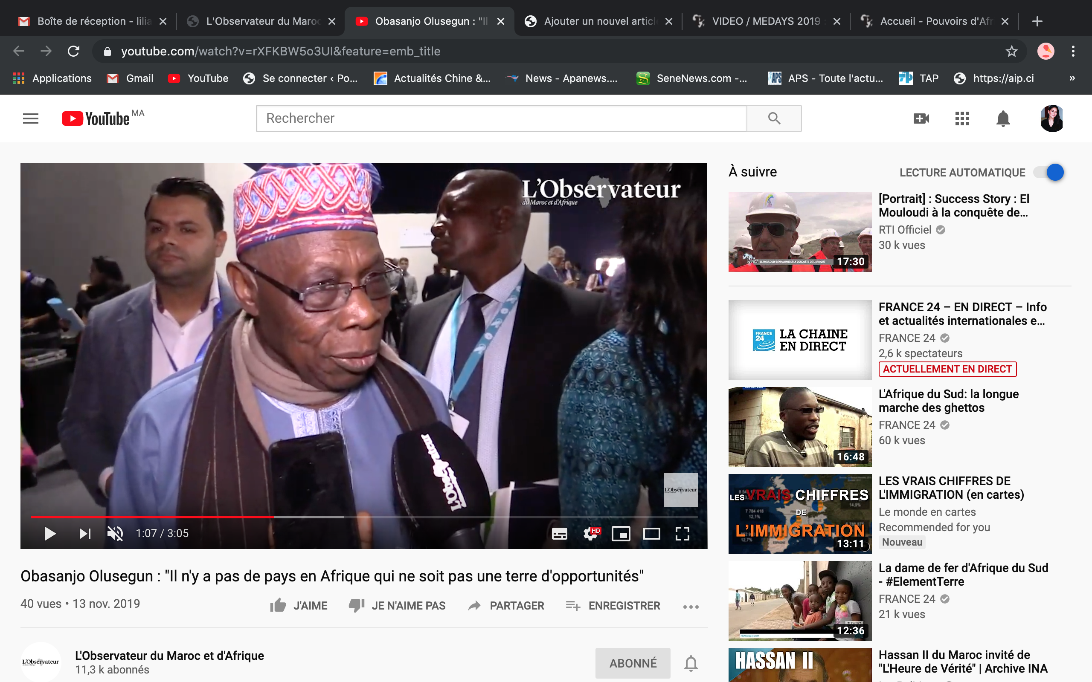Switch to Boîte de réception Gmail tab

[92, 21]
